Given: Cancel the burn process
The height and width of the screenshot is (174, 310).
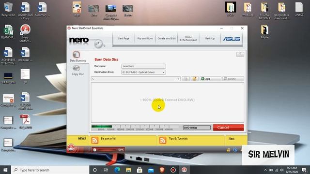Looking at the screenshot, I should [x=228, y=128].
